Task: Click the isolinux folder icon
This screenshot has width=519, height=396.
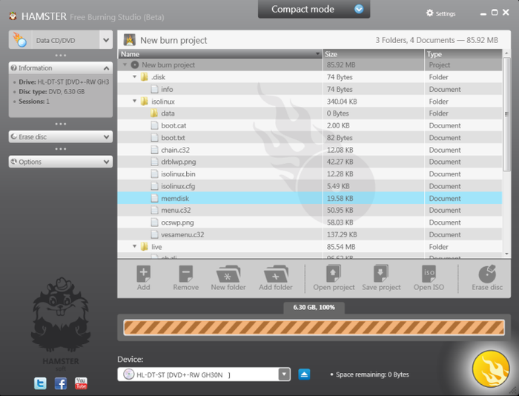Action: coord(144,102)
